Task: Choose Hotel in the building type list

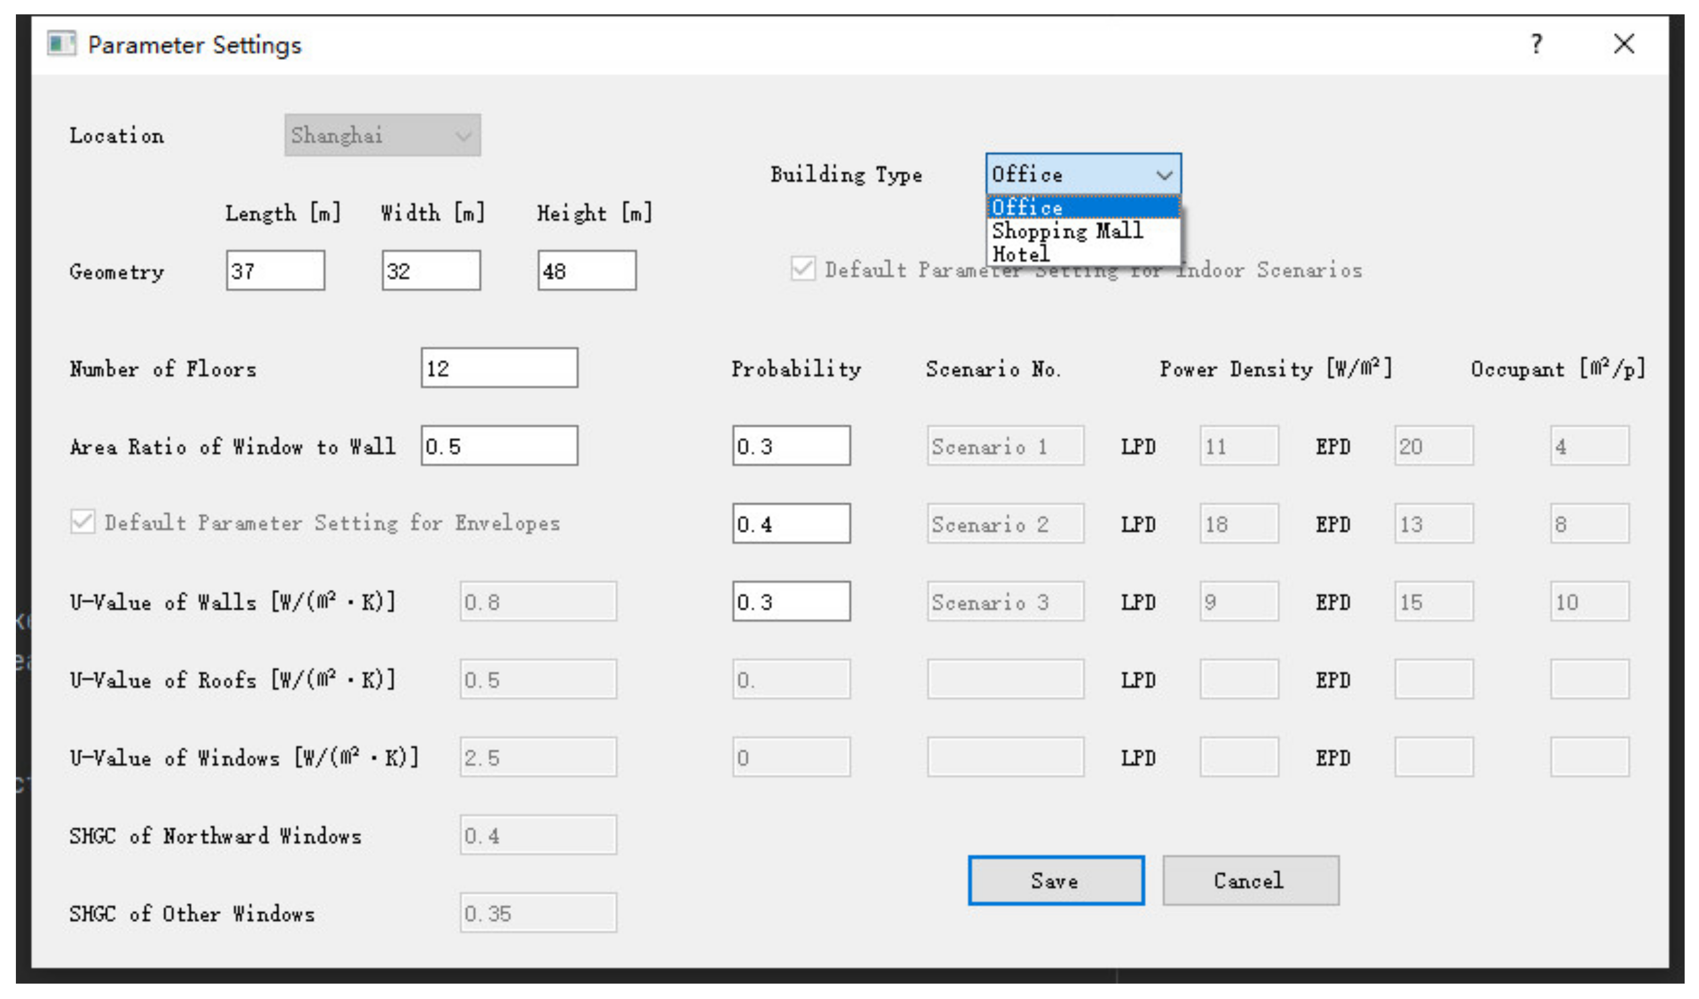Action: pyautogui.click(x=1021, y=254)
